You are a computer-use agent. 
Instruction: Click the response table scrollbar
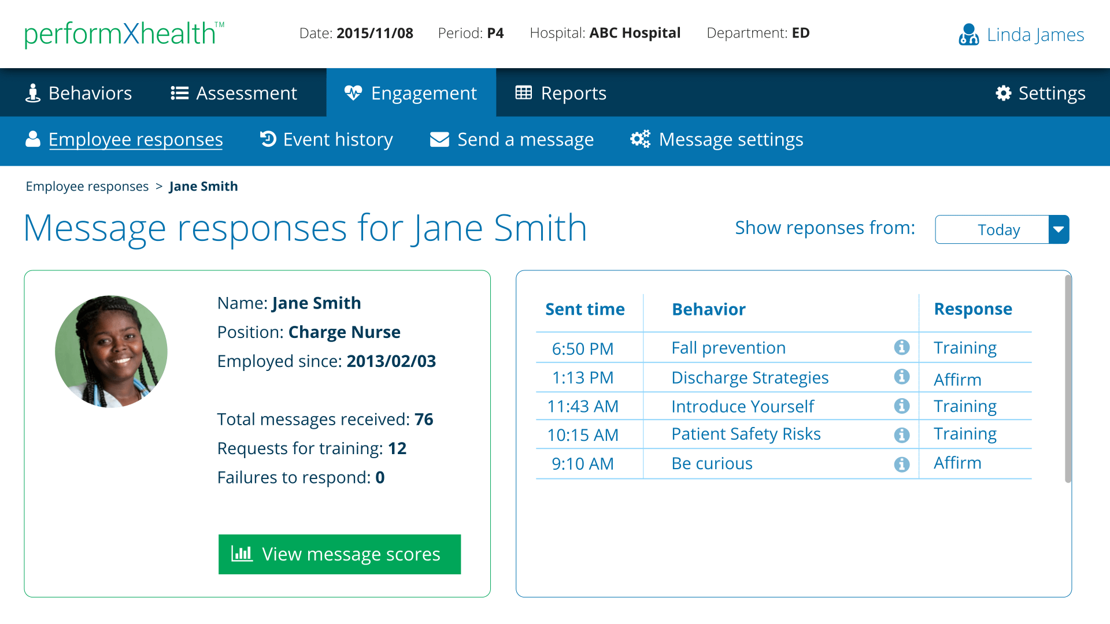1068,378
